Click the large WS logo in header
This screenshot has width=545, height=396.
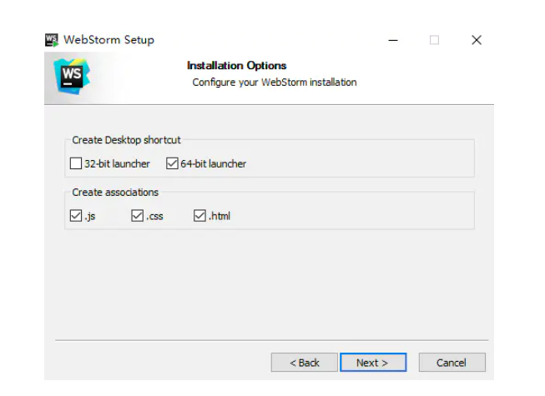(72, 77)
